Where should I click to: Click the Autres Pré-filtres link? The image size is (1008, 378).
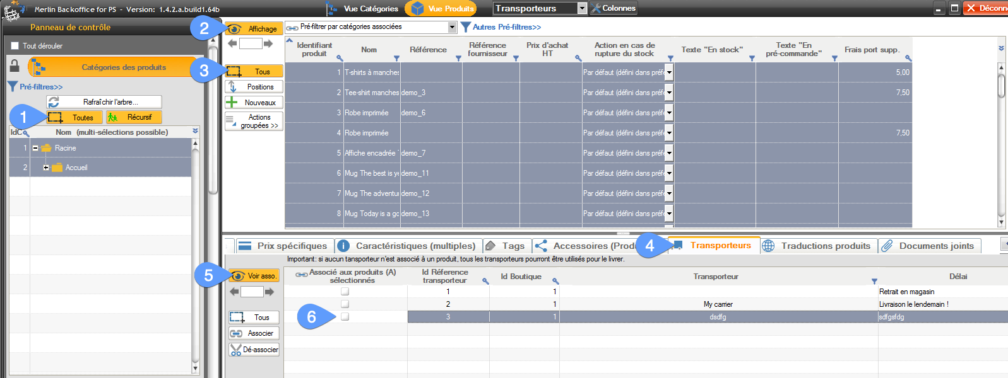click(506, 27)
